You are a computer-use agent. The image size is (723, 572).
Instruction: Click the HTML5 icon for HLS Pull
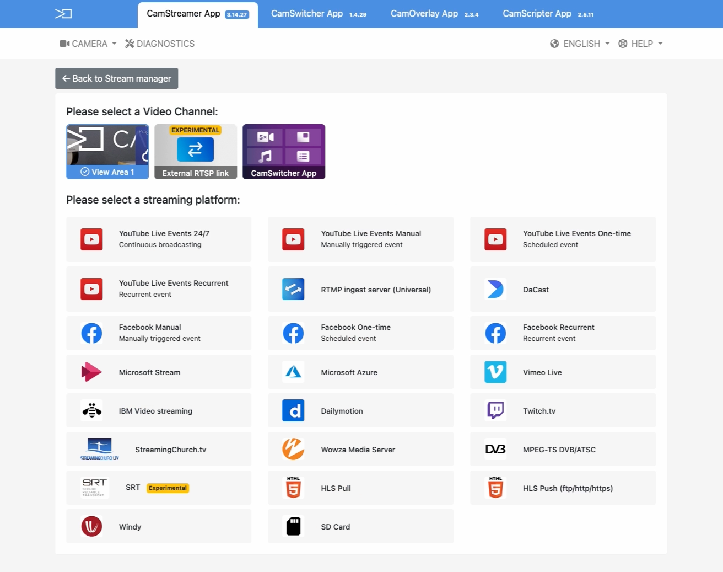(x=293, y=488)
